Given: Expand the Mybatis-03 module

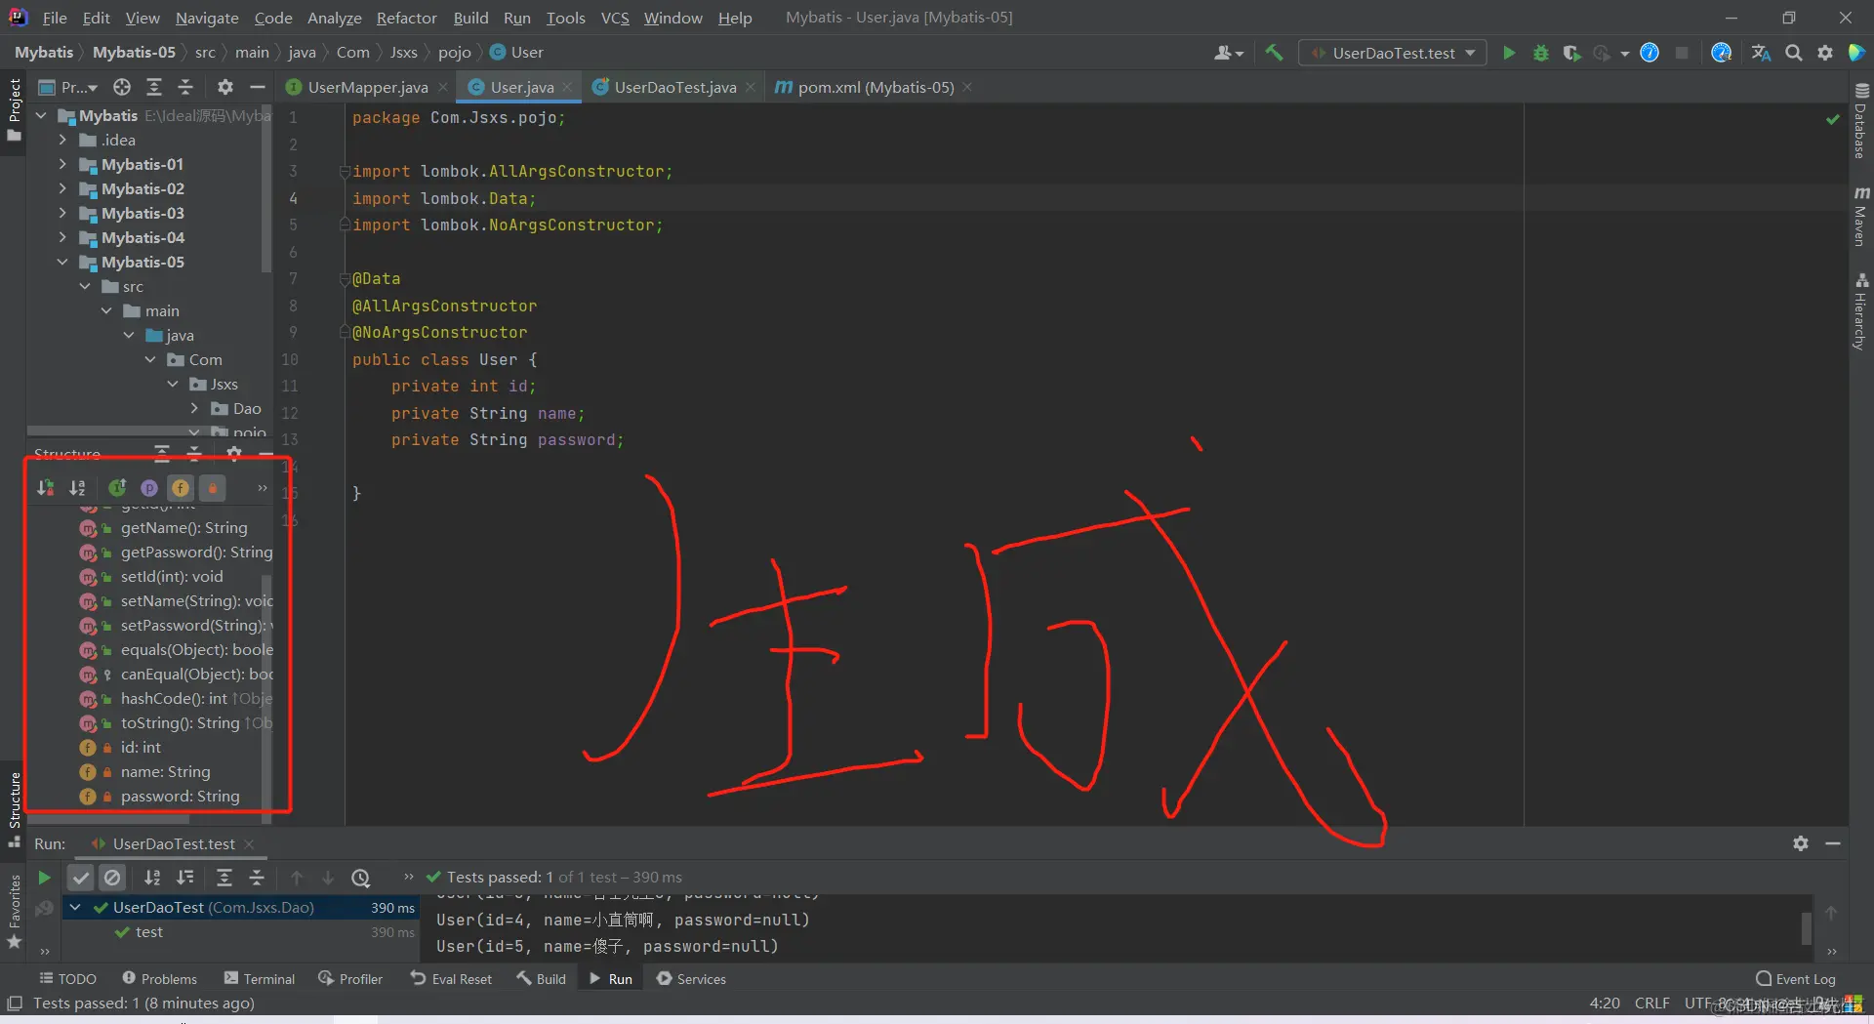Looking at the screenshot, I should (63, 213).
